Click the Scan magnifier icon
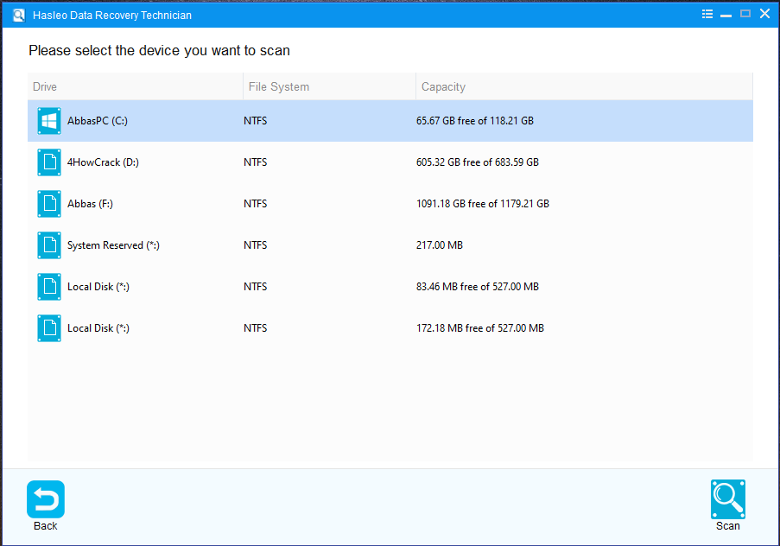The width and height of the screenshot is (780, 546). [x=728, y=499]
